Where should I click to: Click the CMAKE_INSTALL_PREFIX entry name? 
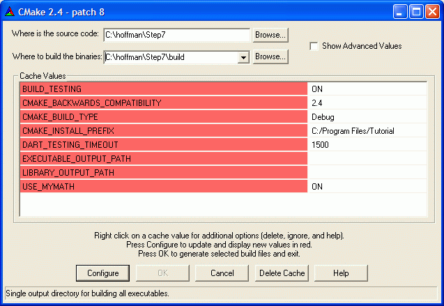point(163,131)
